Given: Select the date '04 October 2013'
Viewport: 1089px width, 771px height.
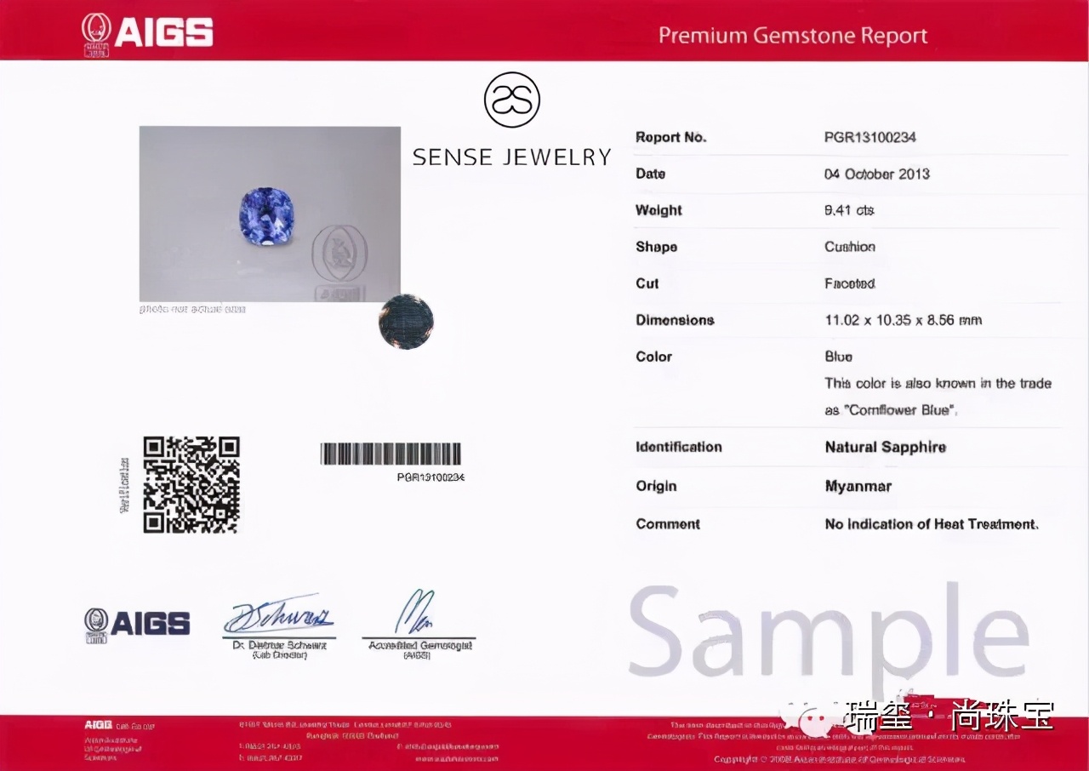Looking at the screenshot, I should [x=877, y=174].
